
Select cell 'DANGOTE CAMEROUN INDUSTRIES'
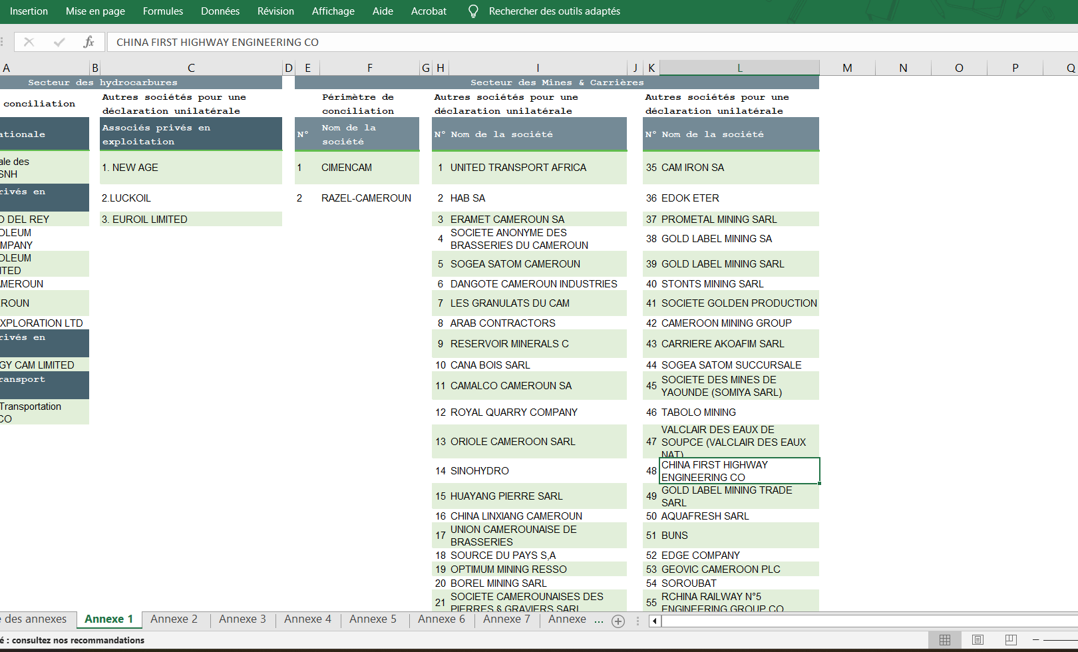538,284
